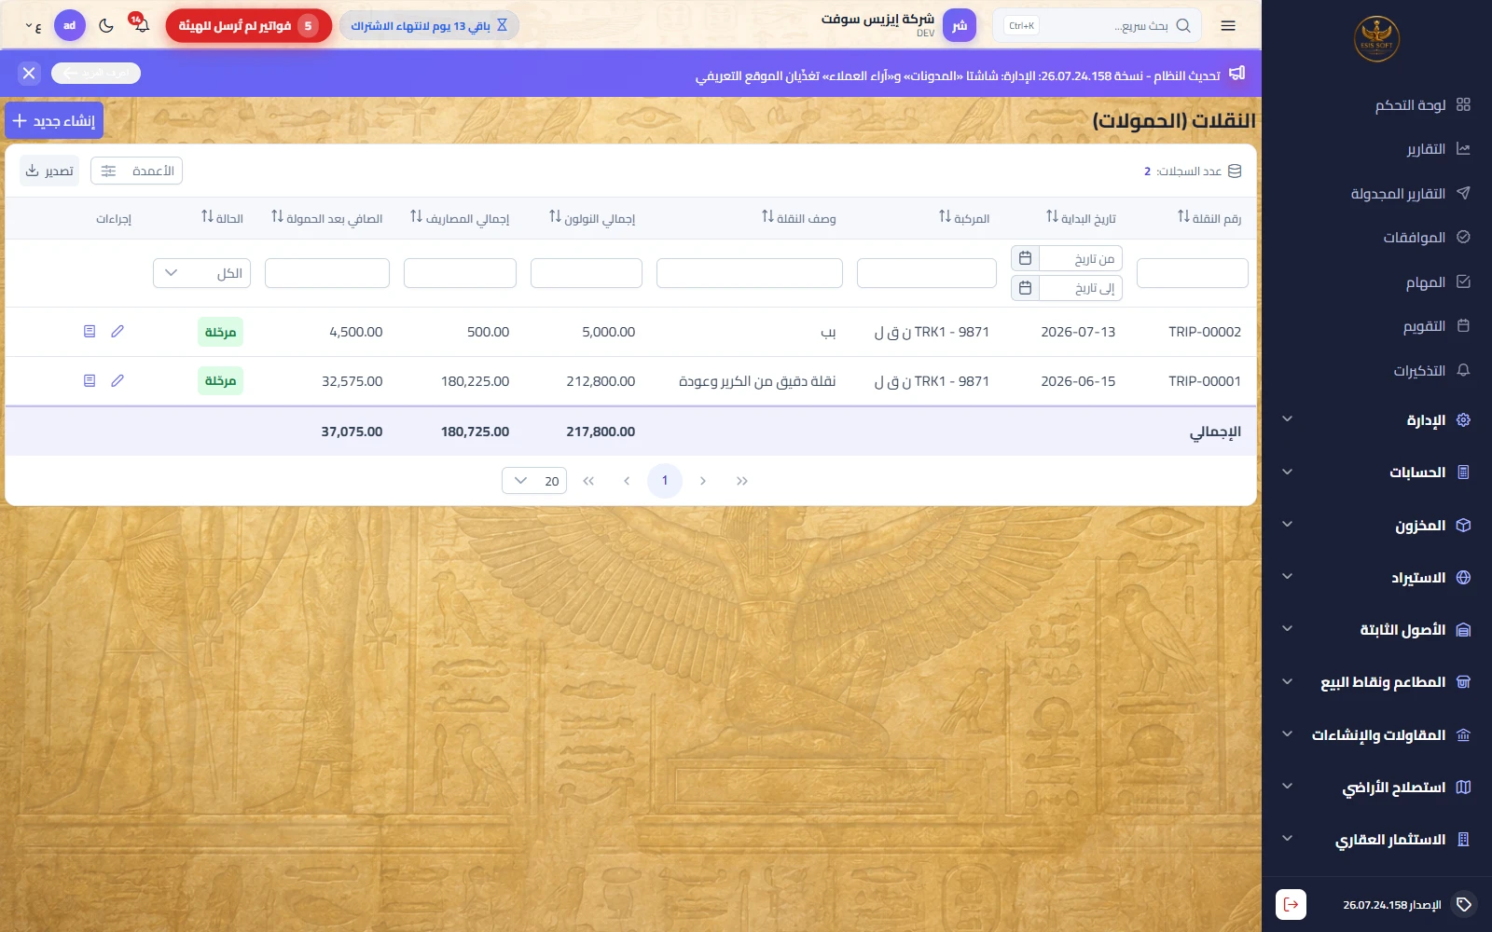
Task: View details of TRIP-00002 document icon
Action: coord(90,331)
